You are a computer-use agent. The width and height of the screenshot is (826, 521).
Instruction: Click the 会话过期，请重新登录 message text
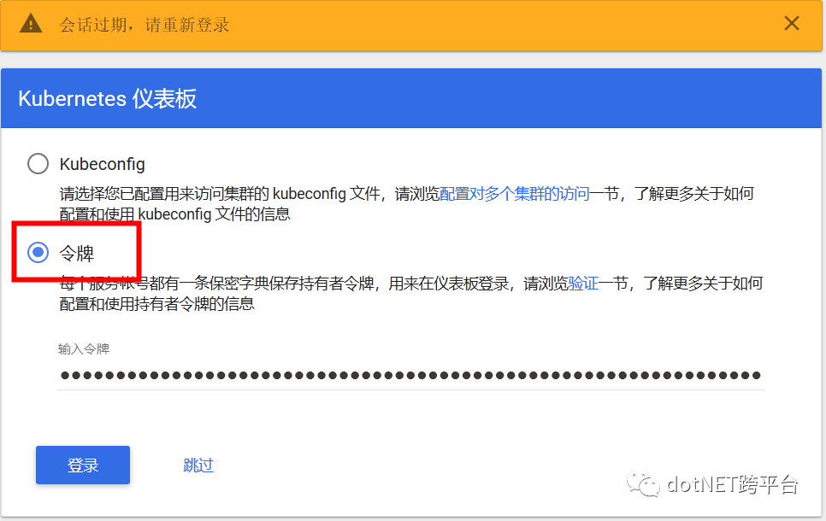pyautogui.click(x=145, y=25)
